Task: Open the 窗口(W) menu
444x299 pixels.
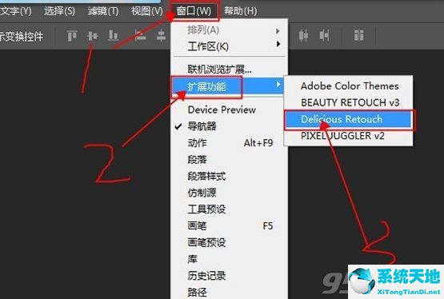Action: [x=194, y=11]
